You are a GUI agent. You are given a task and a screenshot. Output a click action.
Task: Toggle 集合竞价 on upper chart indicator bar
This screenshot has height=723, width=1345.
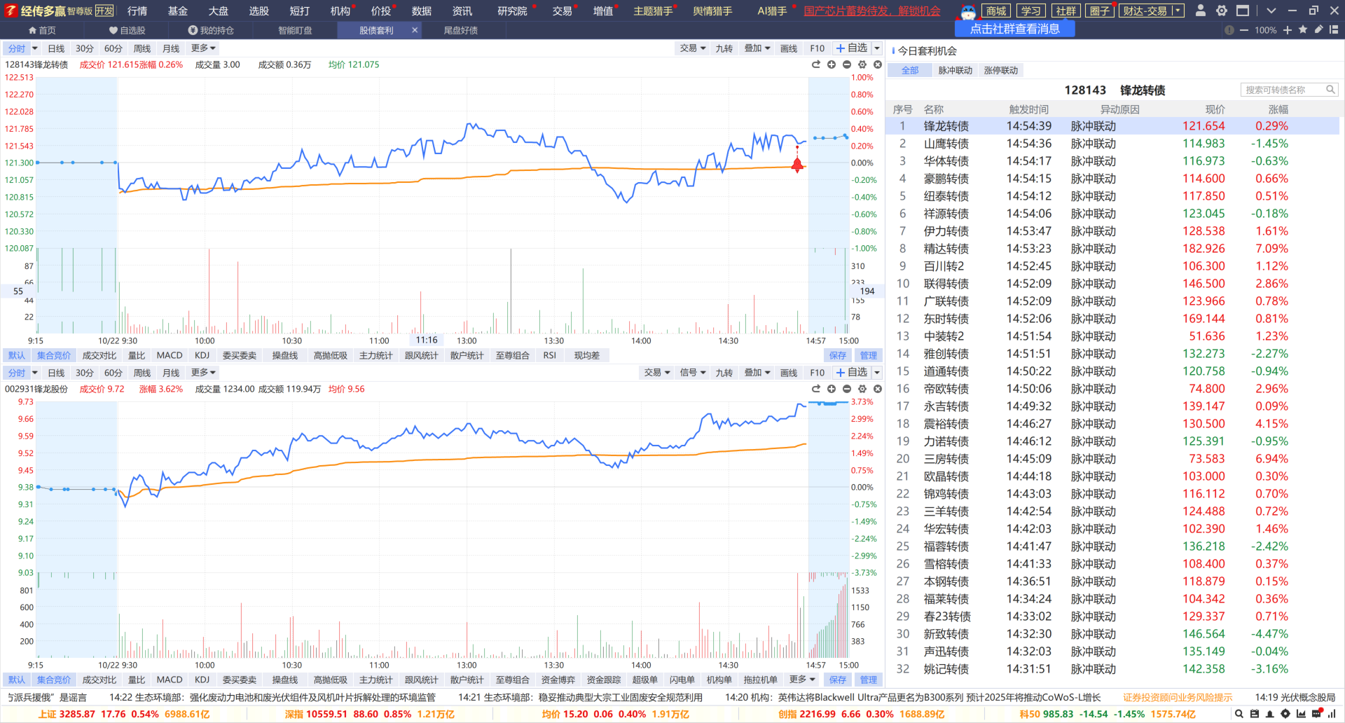(54, 355)
